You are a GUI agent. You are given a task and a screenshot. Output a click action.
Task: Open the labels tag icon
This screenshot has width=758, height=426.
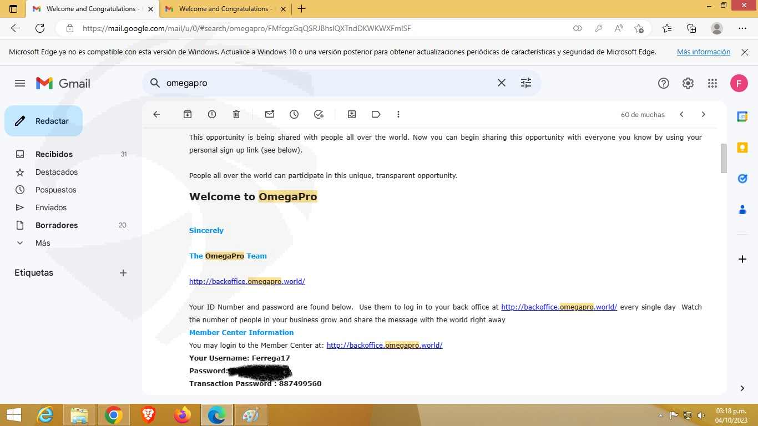376,114
